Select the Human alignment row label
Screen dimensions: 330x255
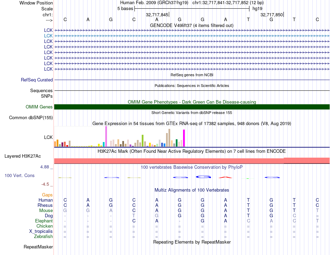(x=46, y=200)
